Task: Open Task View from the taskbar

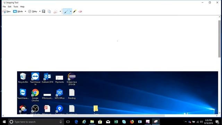Action: (x=68, y=122)
